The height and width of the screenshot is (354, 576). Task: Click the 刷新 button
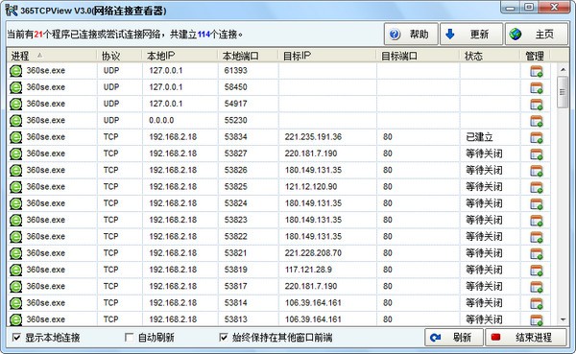pyautogui.click(x=454, y=337)
